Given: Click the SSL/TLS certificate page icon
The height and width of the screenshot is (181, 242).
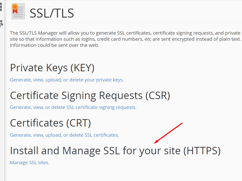Looking at the screenshot, I should (x=18, y=11).
